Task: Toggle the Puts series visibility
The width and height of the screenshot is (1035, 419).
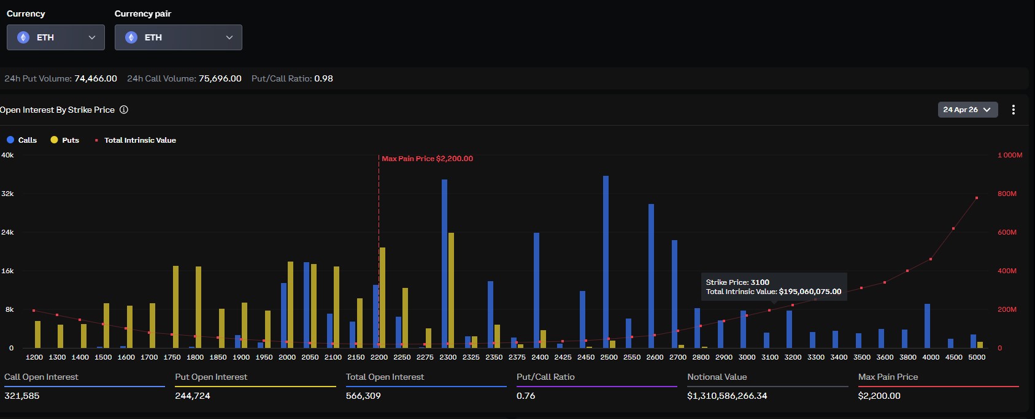Action: [x=71, y=140]
